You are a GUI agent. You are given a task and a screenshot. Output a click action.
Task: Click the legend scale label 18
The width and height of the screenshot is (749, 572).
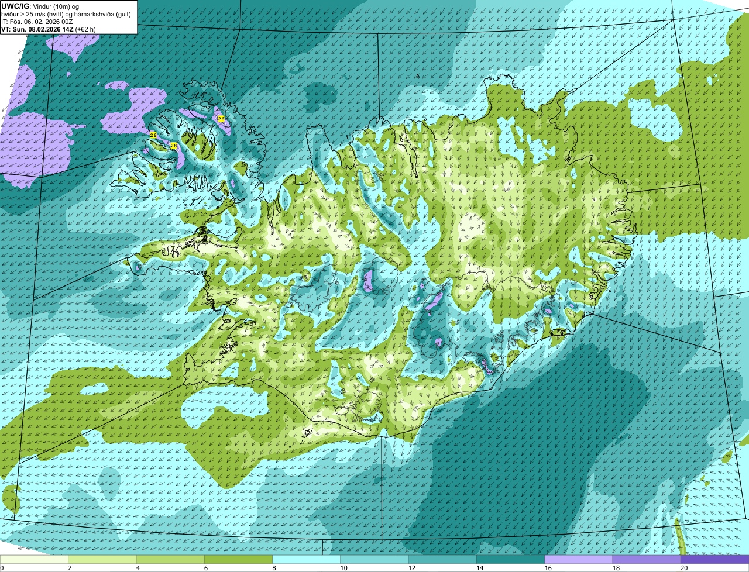click(x=616, y=568)
